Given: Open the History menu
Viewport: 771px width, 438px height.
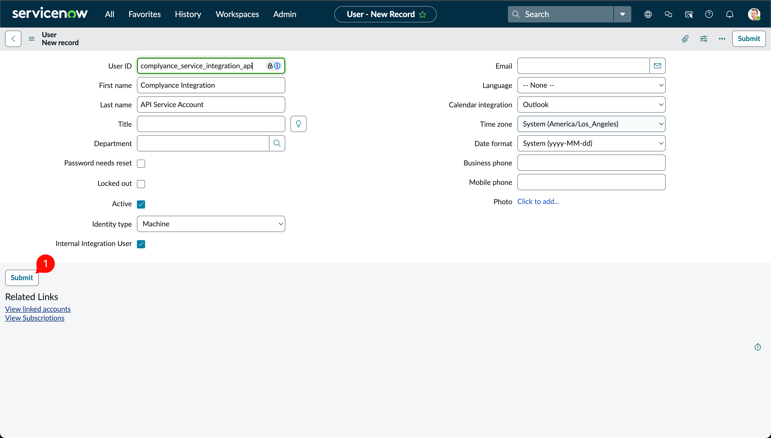Looking at the screenshot, I should click(188, 14).
